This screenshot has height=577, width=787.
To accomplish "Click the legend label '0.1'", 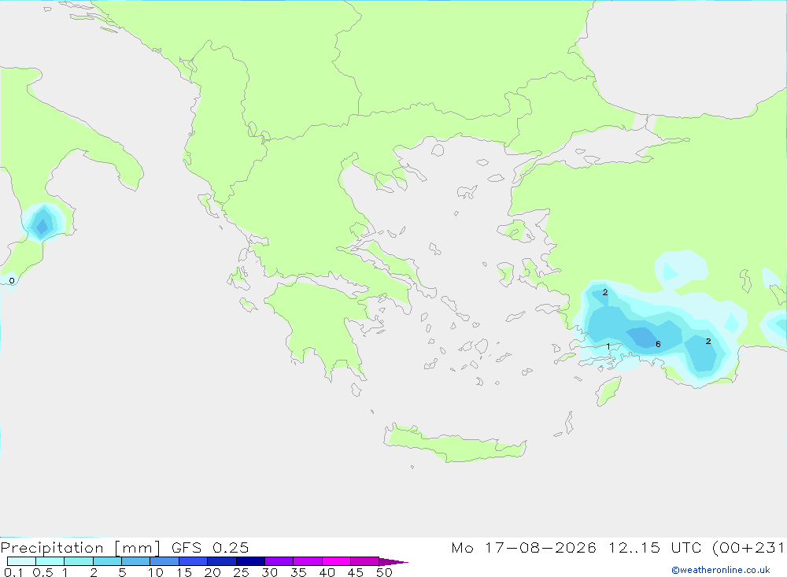I will click(13, 572).
